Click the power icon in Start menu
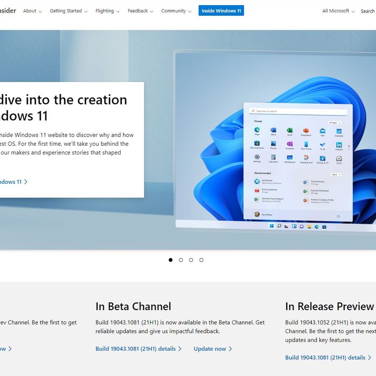 tap(338, 216)
